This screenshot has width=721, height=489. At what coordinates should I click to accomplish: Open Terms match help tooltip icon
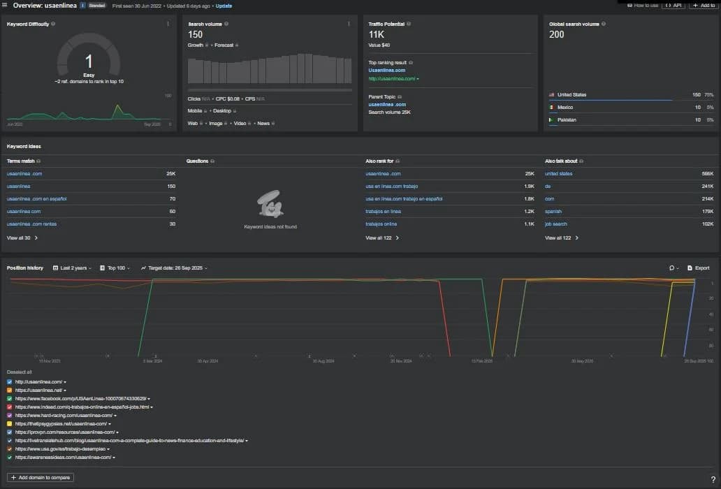(x=38, y=161)
